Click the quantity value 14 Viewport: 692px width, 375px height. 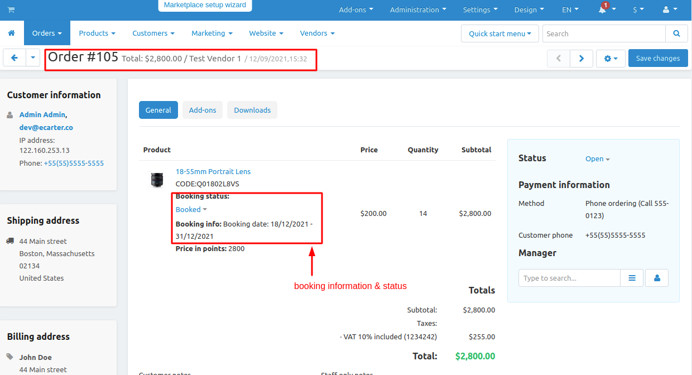(x=423, y=213)
